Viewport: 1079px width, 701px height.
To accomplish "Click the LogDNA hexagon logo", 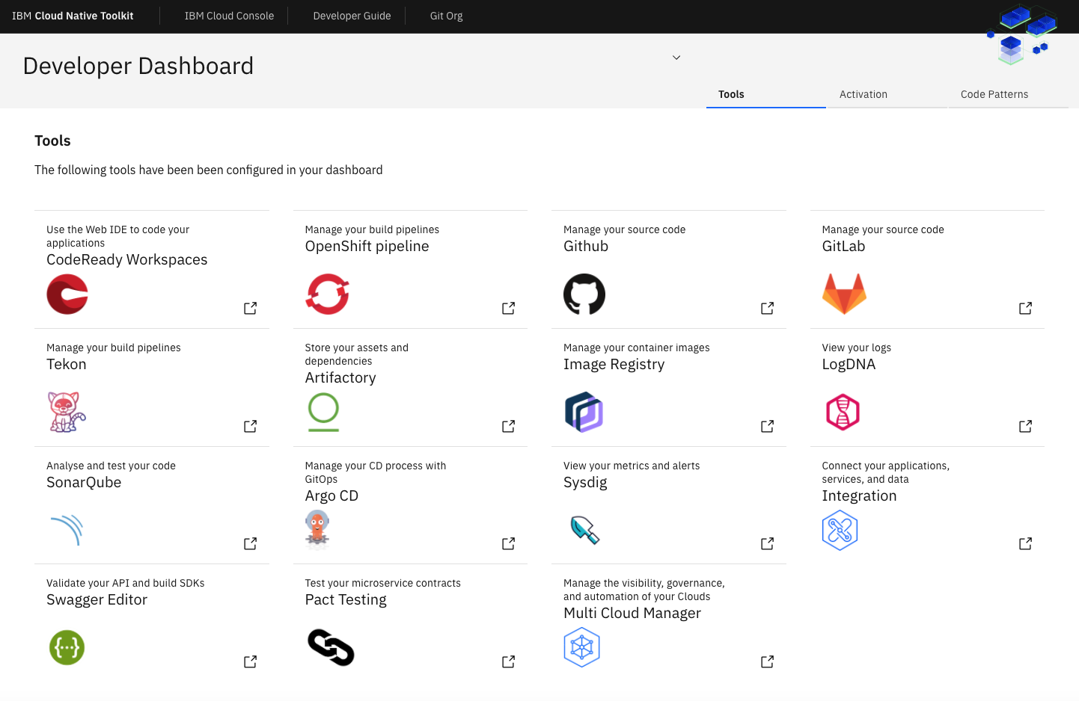I will [843, 412].
